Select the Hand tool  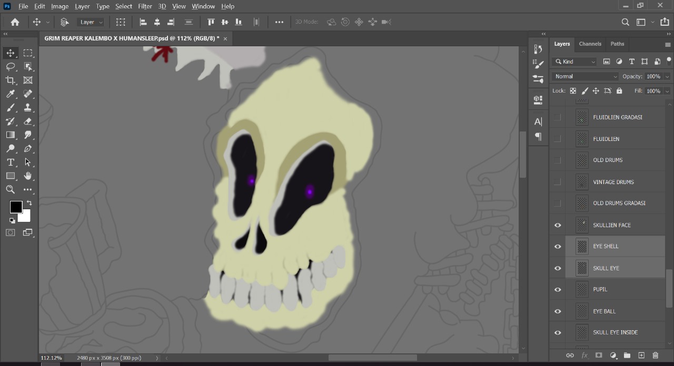[28, 176]
